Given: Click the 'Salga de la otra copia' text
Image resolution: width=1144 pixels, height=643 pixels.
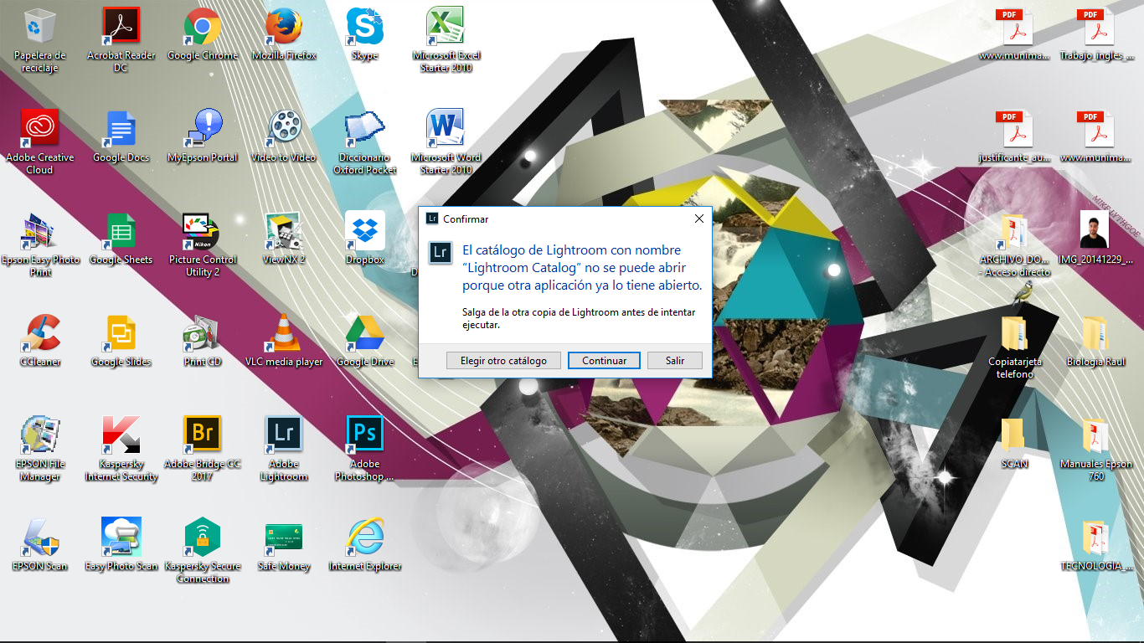Looking at the screenshot, I should point(578,319).
